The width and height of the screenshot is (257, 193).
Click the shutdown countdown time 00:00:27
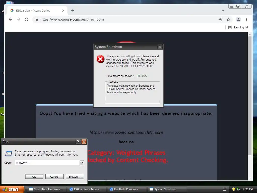tap(142, 76)
